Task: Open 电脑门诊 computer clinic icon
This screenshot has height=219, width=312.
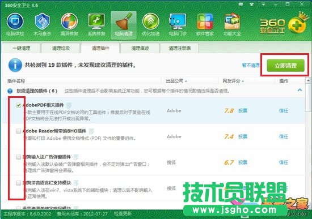Action: (178, 25)
